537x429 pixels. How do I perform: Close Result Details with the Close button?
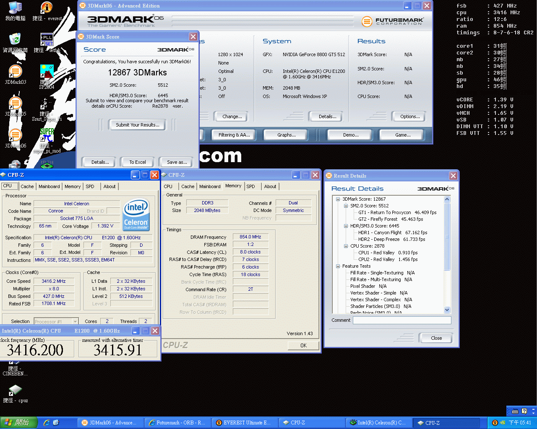[x=436, y=338]
